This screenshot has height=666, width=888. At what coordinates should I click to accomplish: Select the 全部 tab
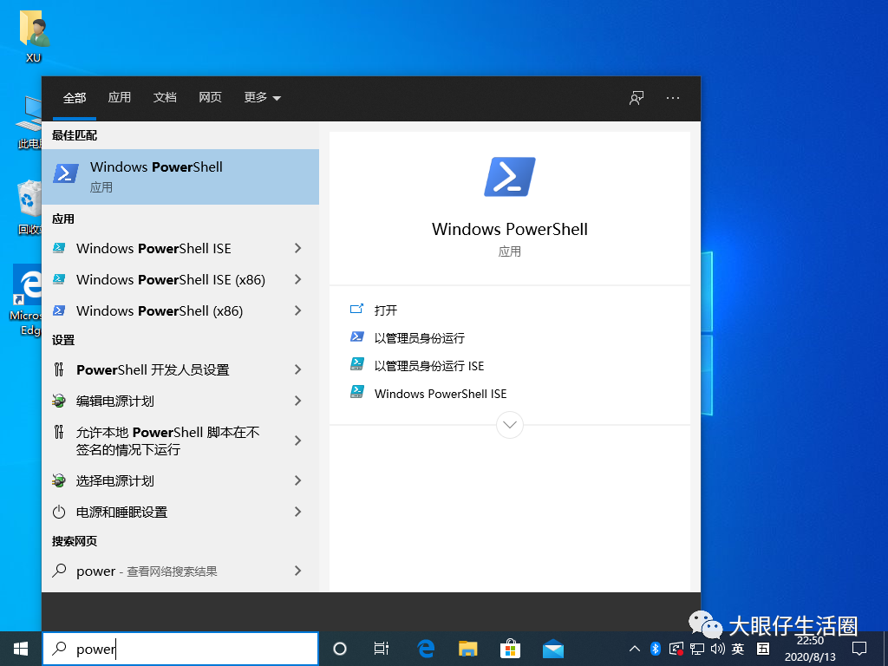[75, 98]
